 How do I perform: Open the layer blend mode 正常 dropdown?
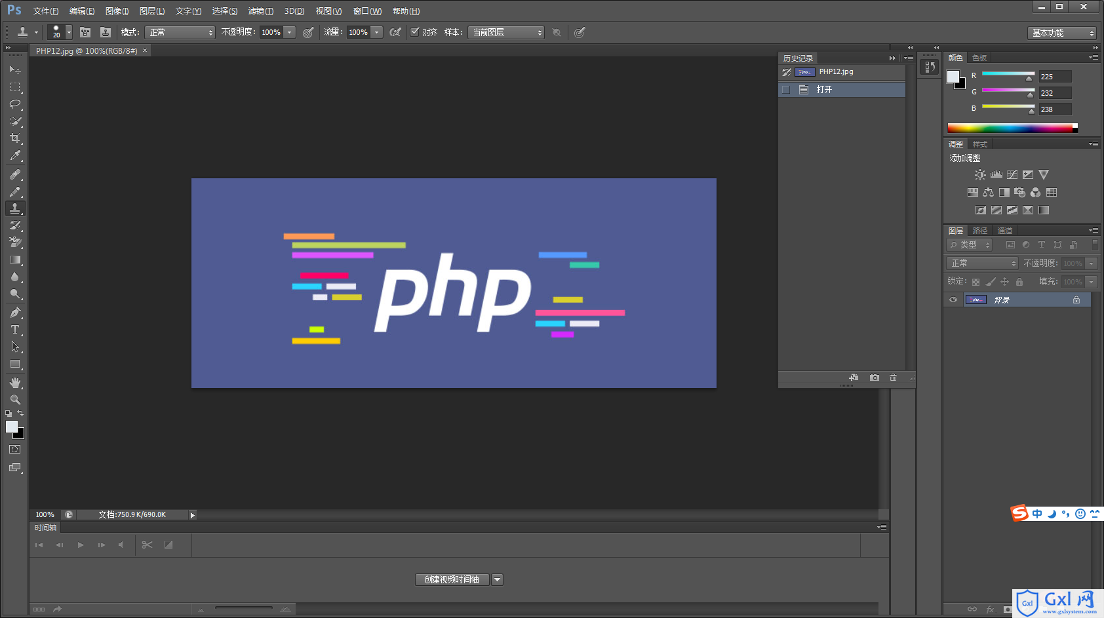click(x=982, y=263)
